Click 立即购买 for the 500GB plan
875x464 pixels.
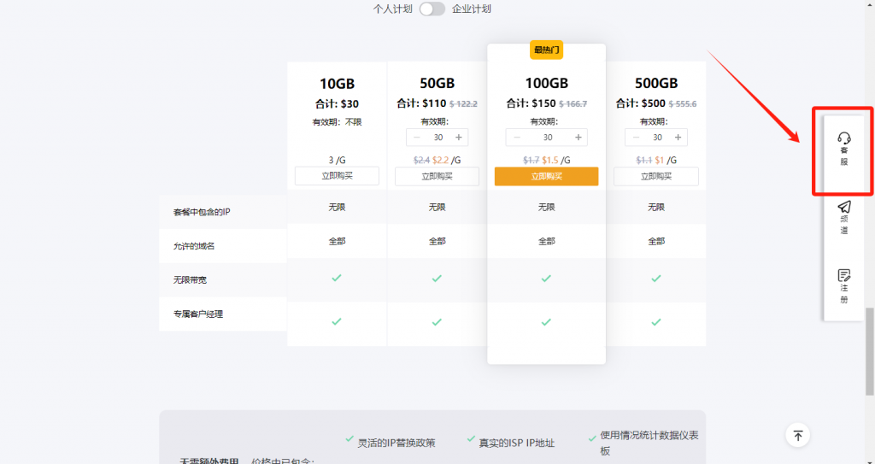[655, 176]
